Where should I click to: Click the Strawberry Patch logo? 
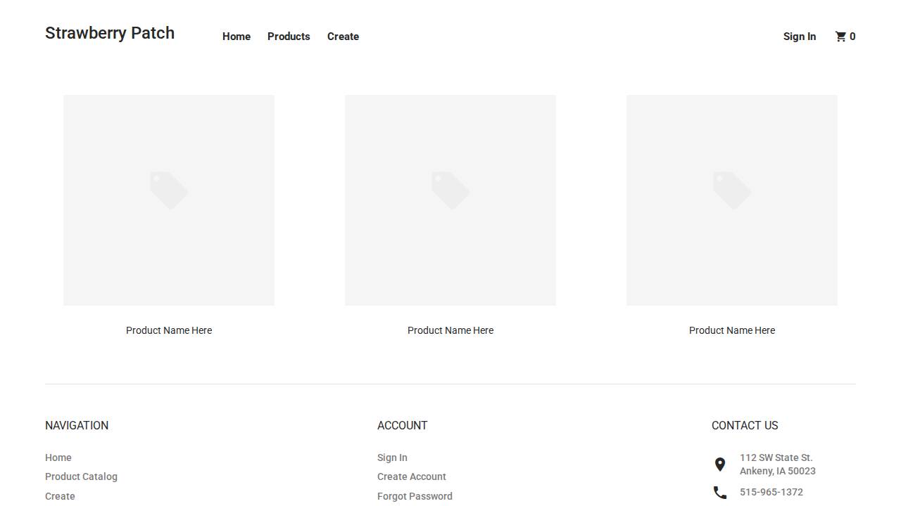[110, 32]
